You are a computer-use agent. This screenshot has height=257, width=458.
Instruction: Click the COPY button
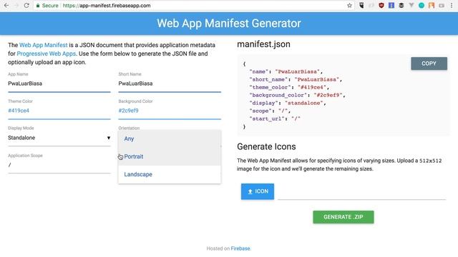click(429, 64)
